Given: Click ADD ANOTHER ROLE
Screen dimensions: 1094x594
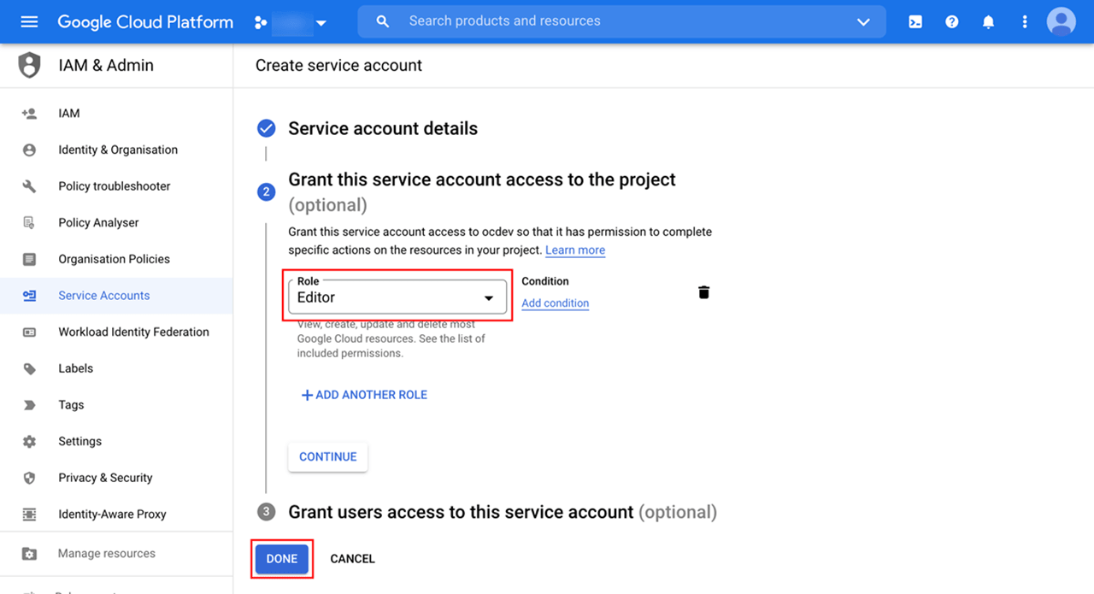Looking at the screenshot, I should tap(364, 395).
